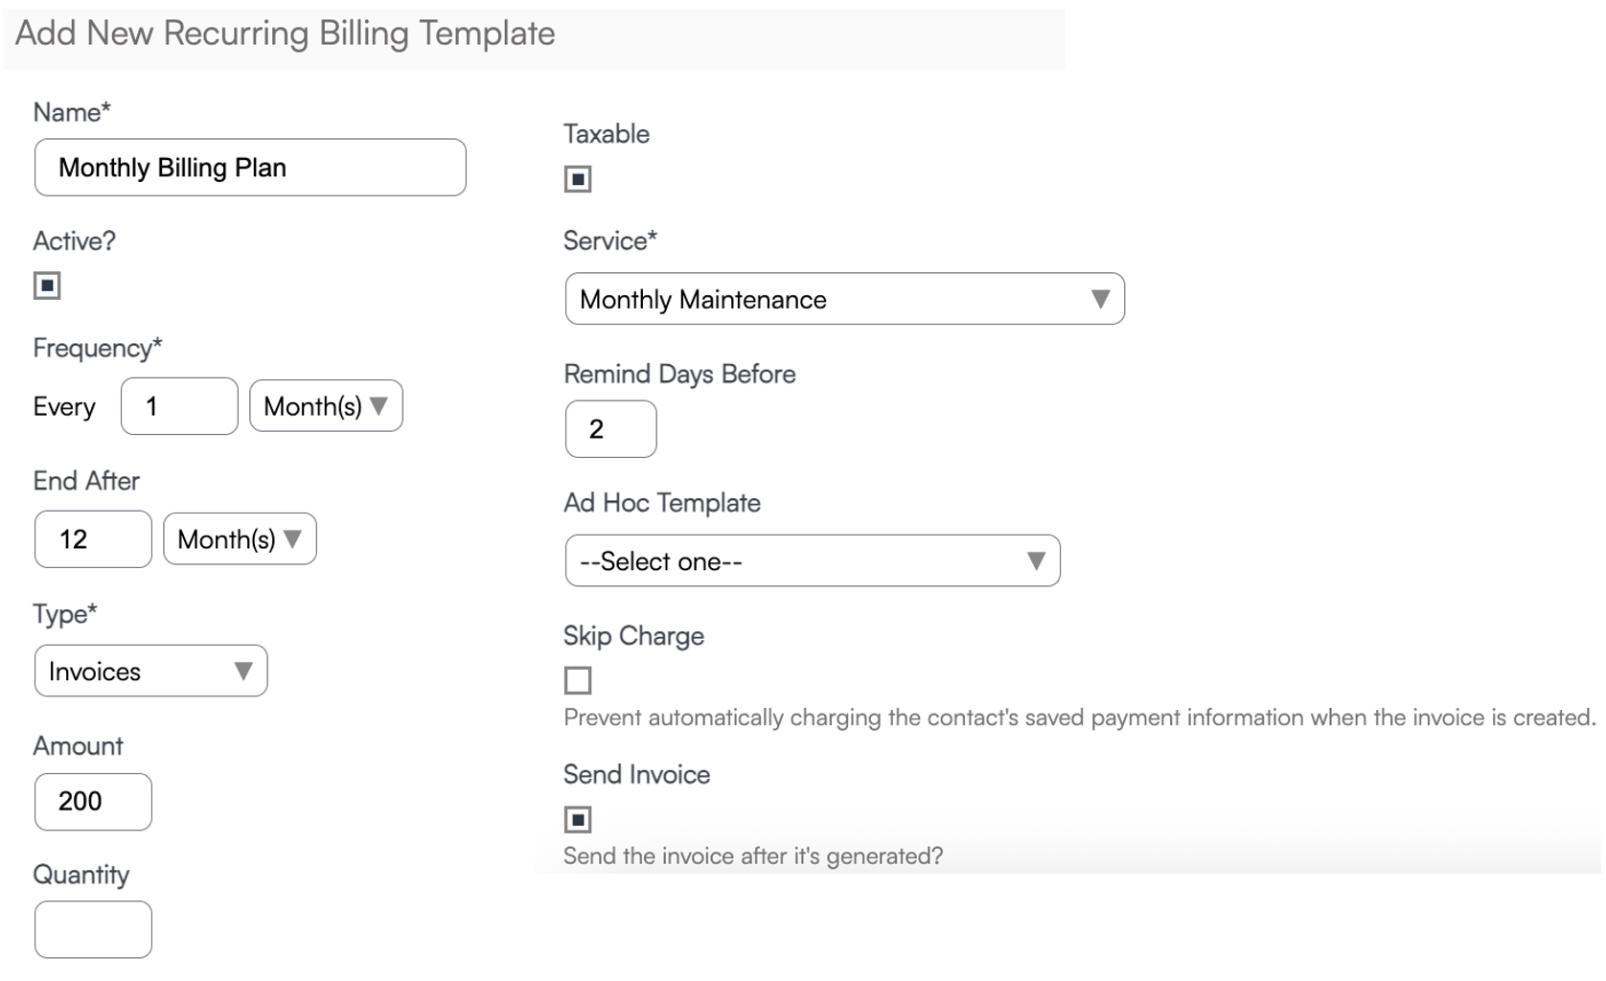Viewport: 1606px width, 981px height.
Task: Click the End After unit arrow icon
Action: coord(293,539)
